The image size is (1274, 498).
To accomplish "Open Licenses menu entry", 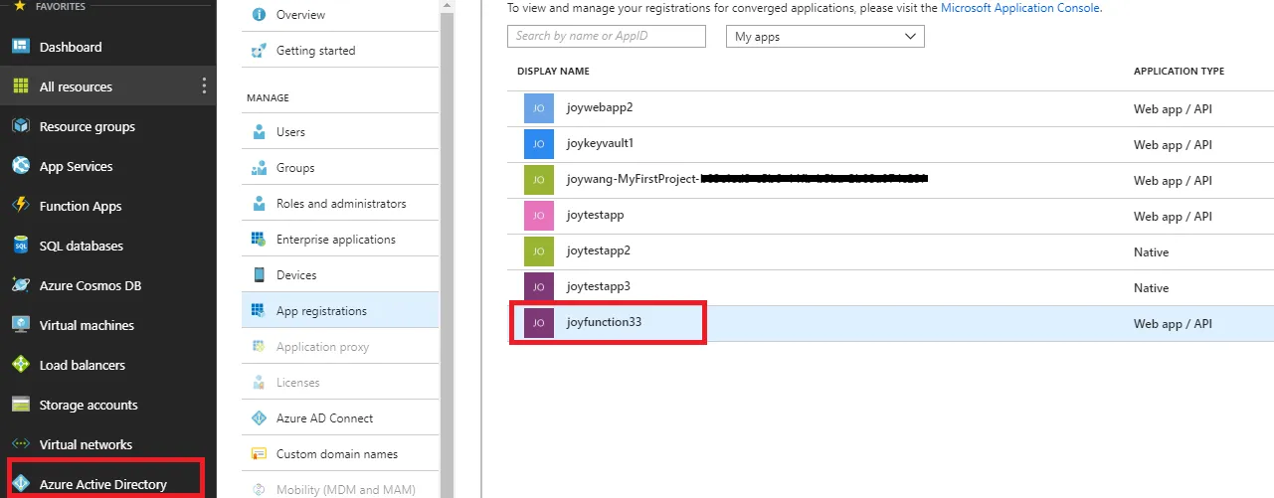I will pyautogui.click(x=340, y=383).
